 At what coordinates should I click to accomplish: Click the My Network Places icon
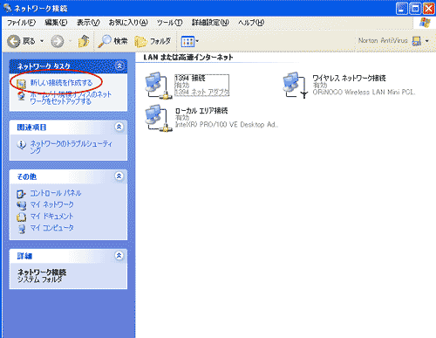[21, 205]
